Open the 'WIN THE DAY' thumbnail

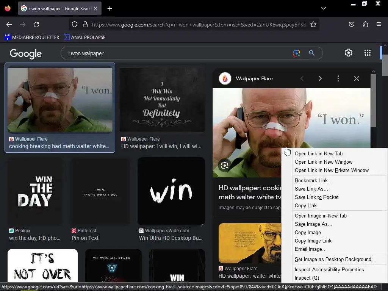click(35, 191)
